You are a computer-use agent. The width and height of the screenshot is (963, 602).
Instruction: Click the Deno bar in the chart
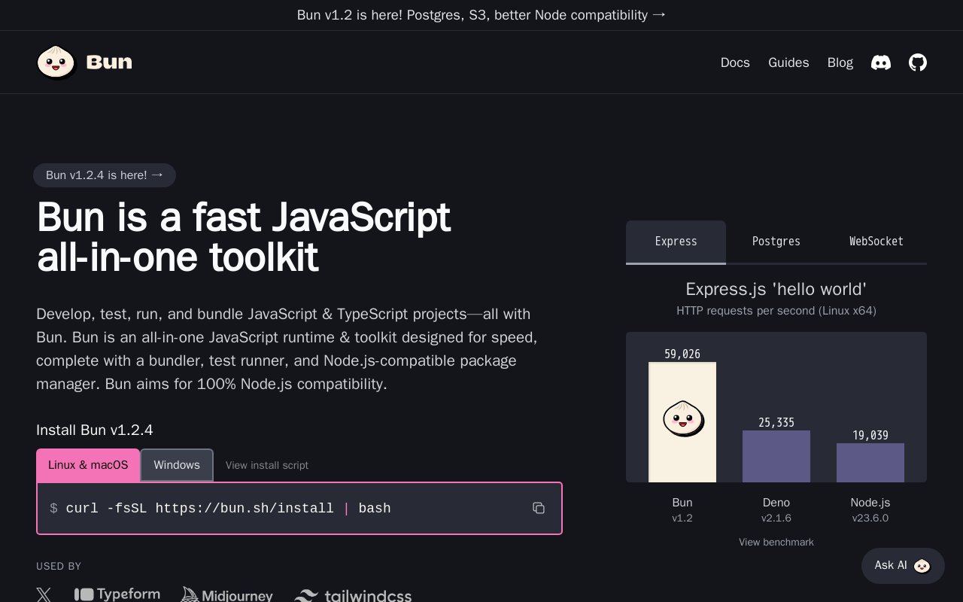[x=776, y=456]
